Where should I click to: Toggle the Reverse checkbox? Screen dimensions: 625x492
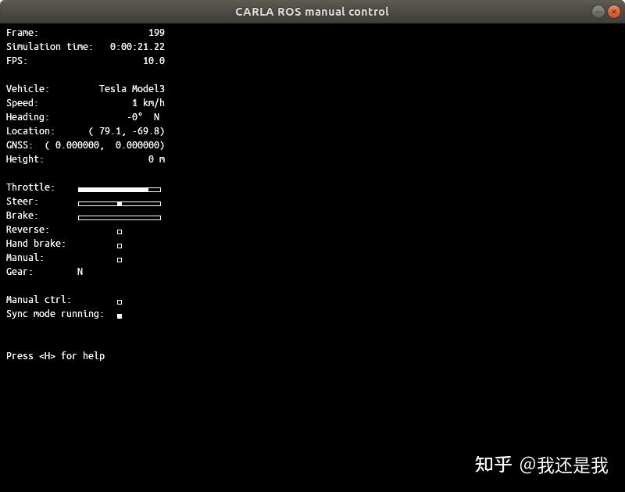pos(119,231)
